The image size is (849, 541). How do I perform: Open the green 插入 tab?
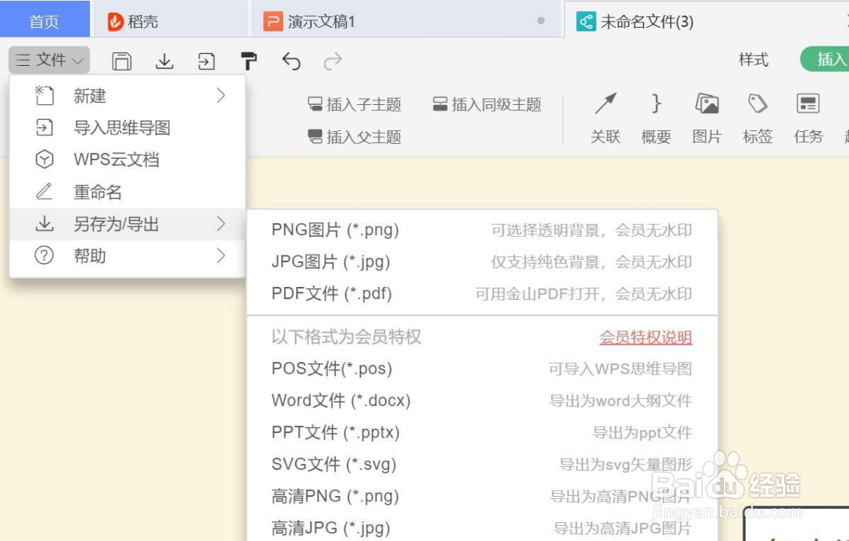point(825,59)
